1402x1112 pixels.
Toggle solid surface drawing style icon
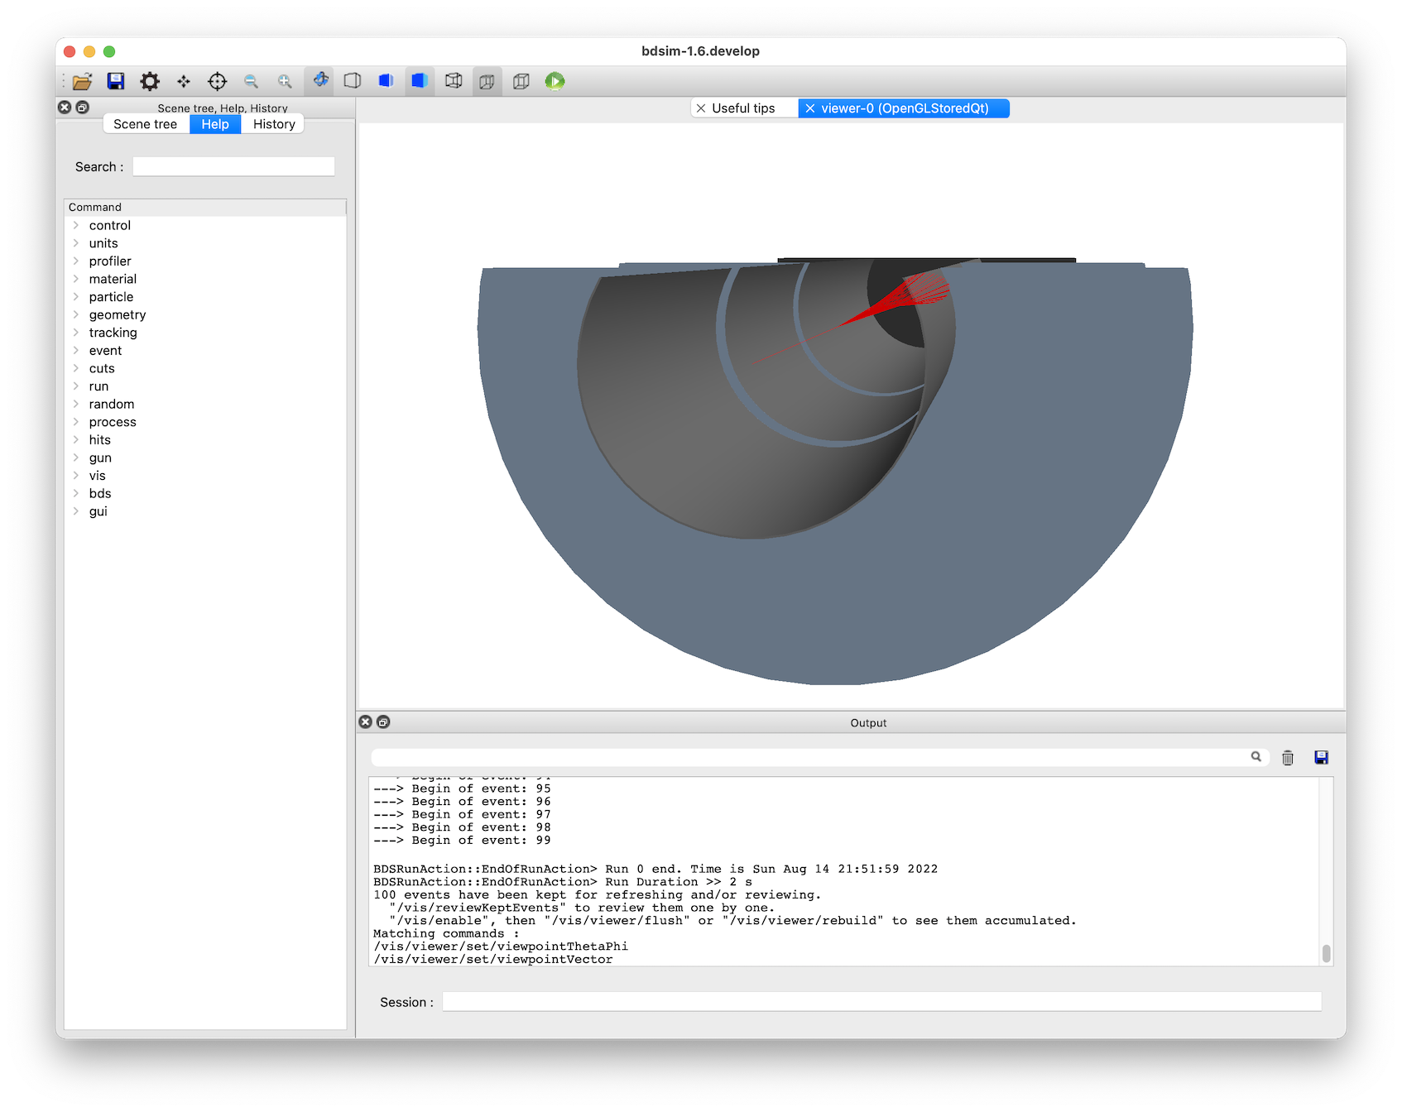point(420,81)
